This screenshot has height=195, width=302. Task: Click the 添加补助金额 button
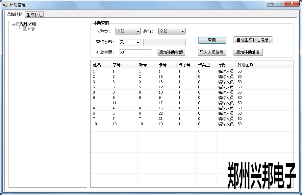pos(171,52)
